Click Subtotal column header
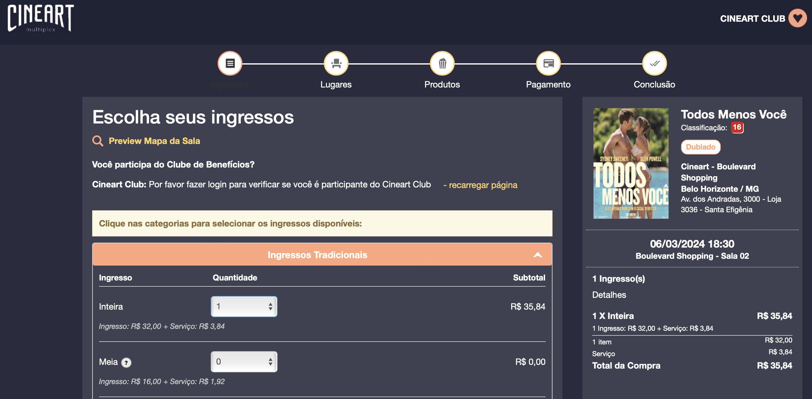 (x=529, y=278)
